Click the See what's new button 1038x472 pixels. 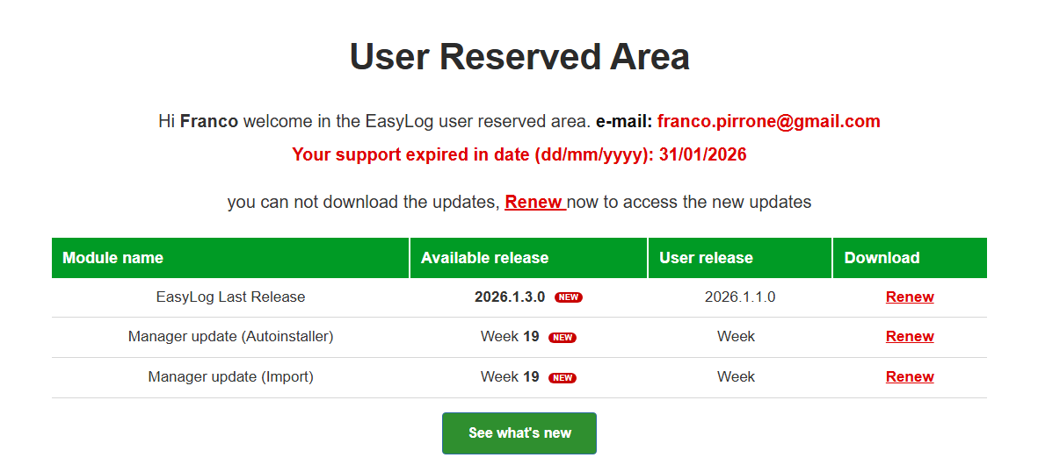[x=519, y=433]
